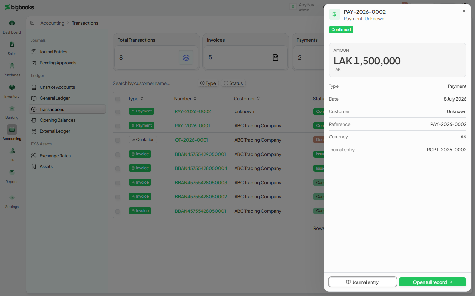Screen dimensions: 475x296
Task: Open the HR module icon
Action: [12, 151]
